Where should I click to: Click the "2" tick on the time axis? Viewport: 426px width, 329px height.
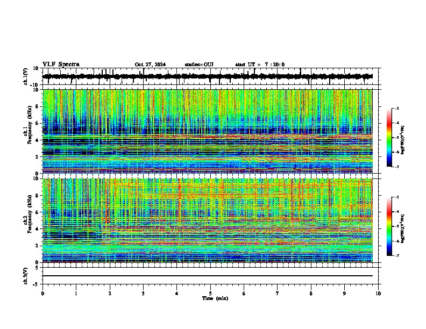tap(110, 294)
